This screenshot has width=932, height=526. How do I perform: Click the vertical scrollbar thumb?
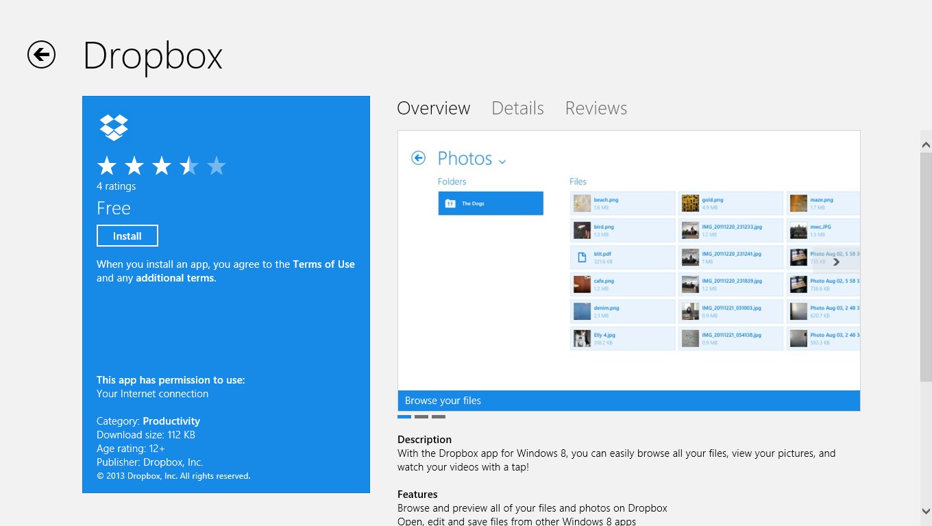pyautogui.click(x=926, y=267)
